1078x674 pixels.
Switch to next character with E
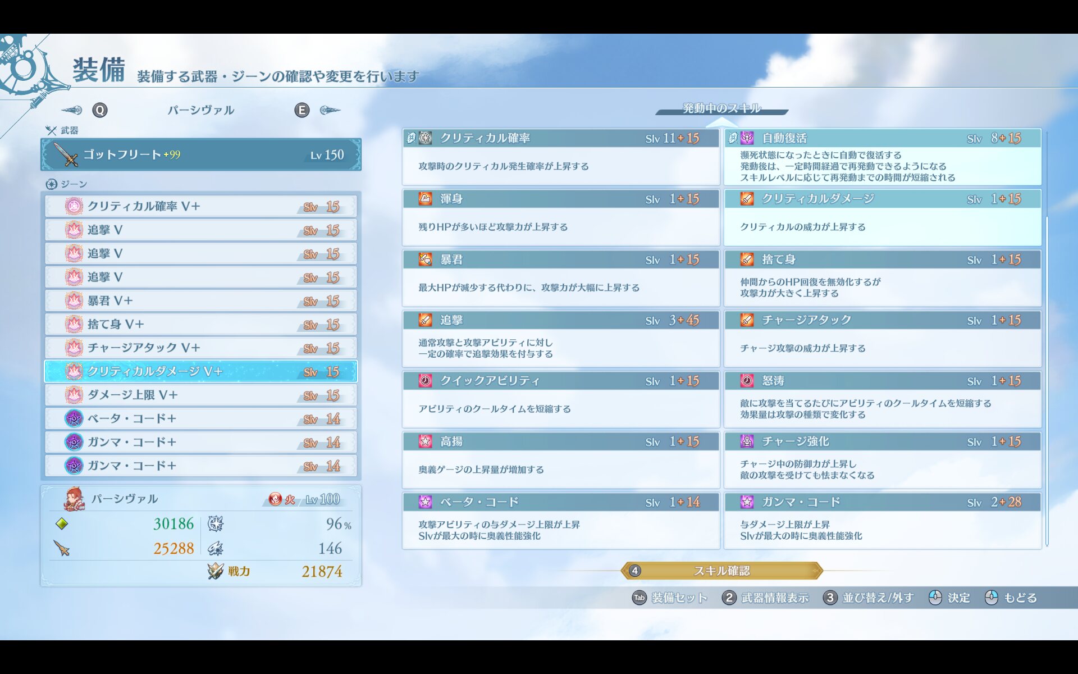[302, 110]
